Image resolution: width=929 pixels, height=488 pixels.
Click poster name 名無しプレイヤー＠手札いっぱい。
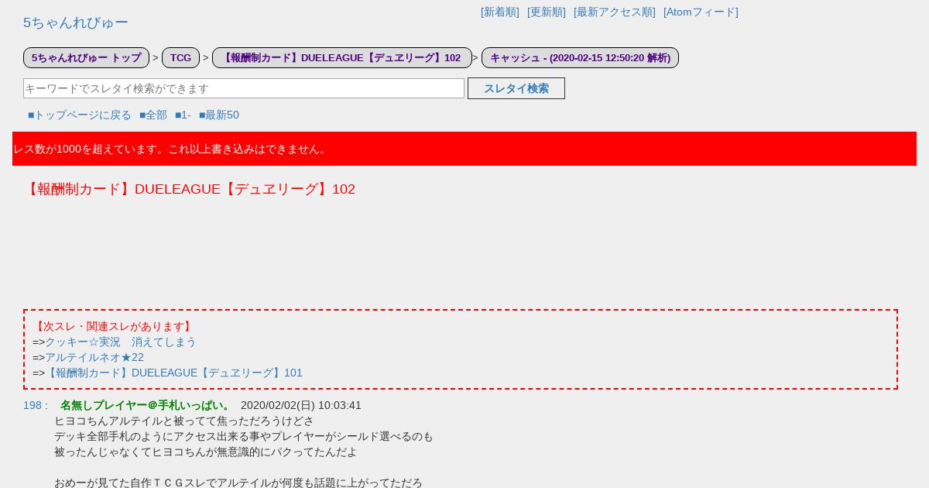point(146,405)
